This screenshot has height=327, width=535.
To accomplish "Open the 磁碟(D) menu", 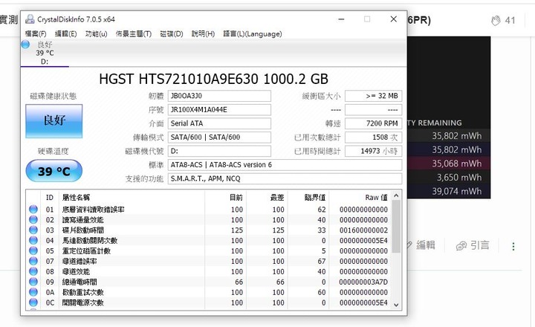I will point(172,33).
